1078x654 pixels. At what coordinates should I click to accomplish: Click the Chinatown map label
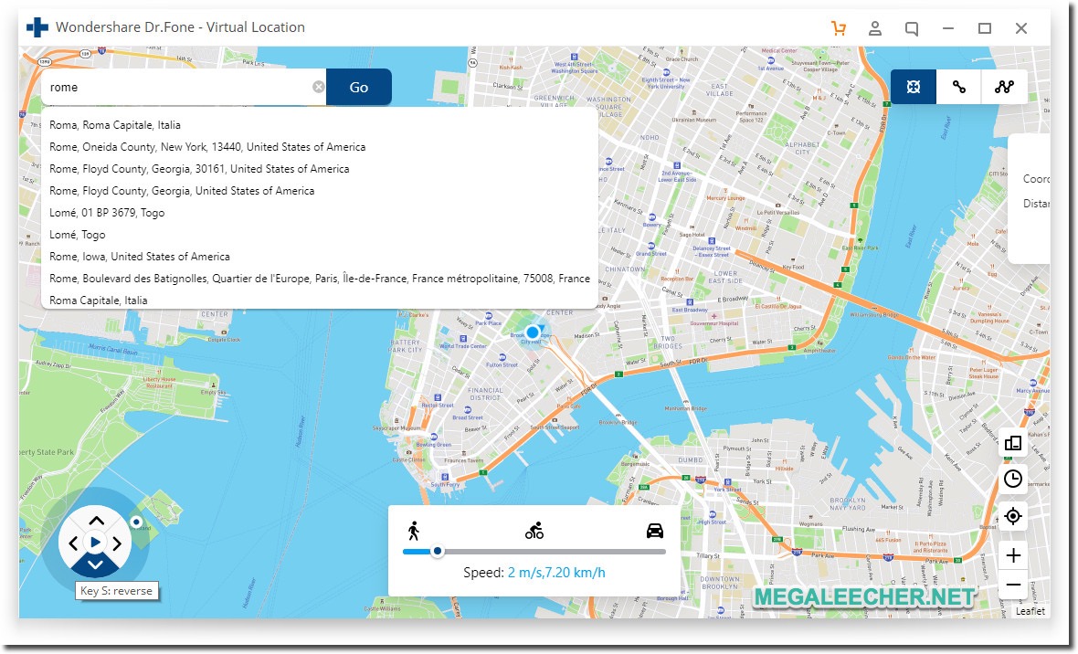(x=625, y=269)
